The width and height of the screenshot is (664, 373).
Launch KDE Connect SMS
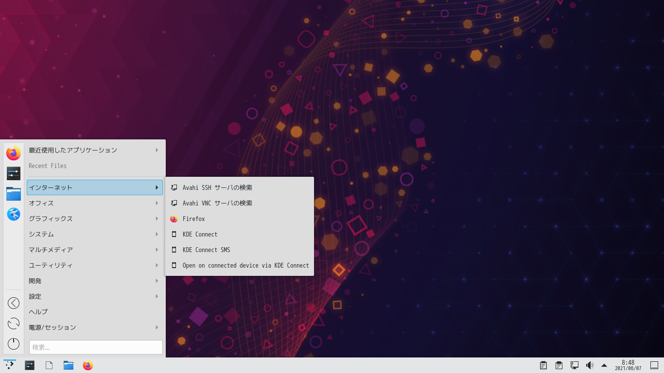(240, 250)
